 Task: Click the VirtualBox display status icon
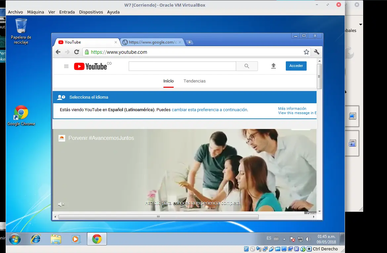[284, 249]
